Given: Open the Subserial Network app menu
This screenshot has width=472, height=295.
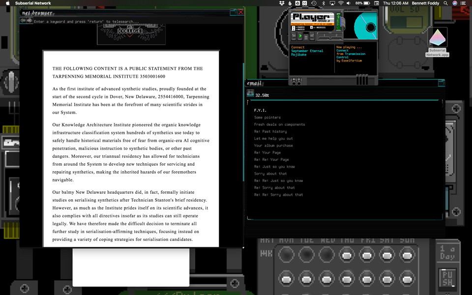Looking at the screenshot, I should click(33, 3).
